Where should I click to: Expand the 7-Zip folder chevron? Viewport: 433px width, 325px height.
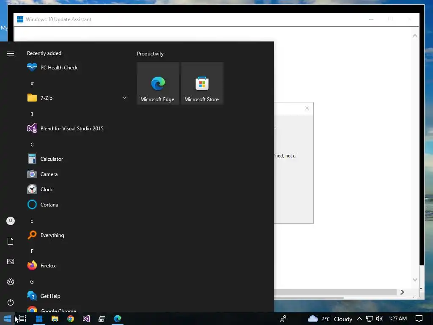[x=124, y=98]
